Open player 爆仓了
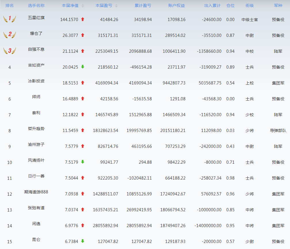 click(x=36, y=33)
